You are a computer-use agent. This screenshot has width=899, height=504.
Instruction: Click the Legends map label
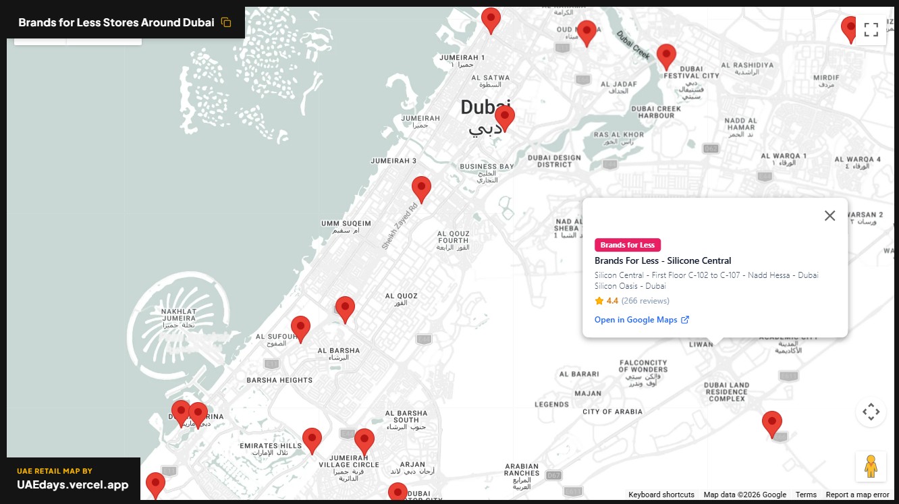coord(552,405)
